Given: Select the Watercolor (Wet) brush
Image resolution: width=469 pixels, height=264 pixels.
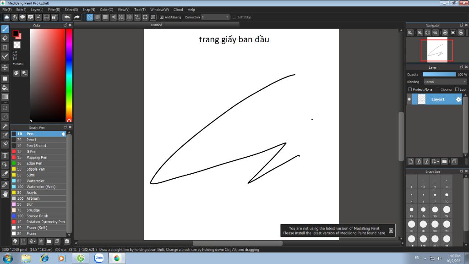Looking at the screenshot, I should (x=38, y=187).
